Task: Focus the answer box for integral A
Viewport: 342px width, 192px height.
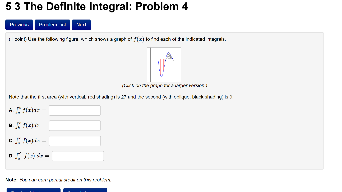Action: pos(74,110)
